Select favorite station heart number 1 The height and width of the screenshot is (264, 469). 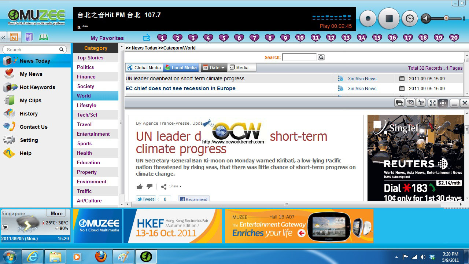tap(162, 37)
